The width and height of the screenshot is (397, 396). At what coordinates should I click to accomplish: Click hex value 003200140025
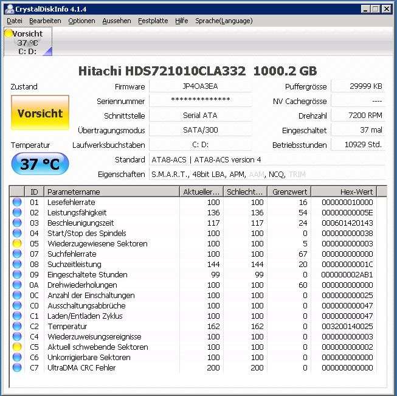347,326
